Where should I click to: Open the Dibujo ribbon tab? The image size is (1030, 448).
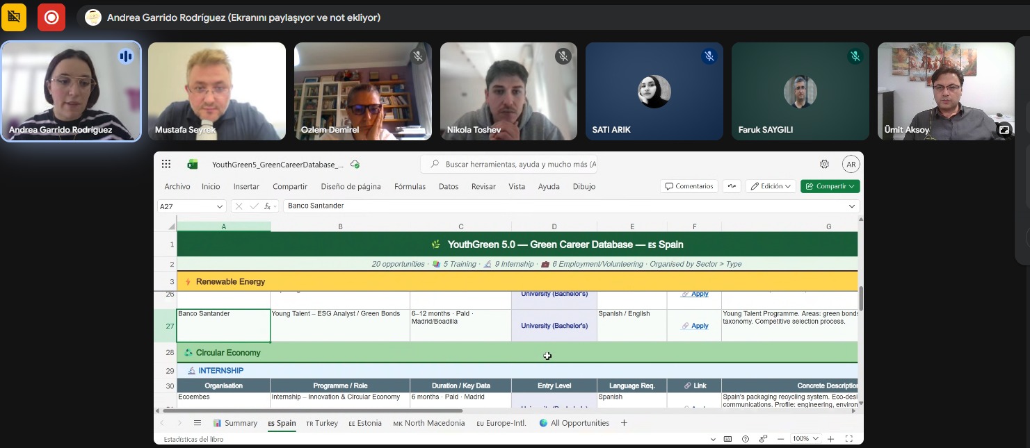(x=584, y=186)
